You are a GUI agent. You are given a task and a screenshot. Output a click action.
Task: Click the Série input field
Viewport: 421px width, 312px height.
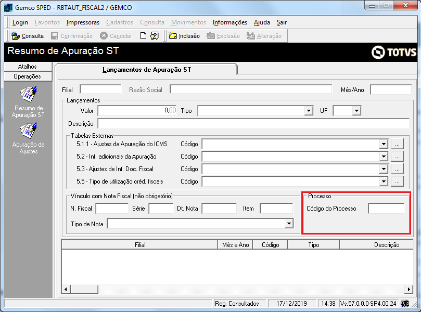click(161, 209)
